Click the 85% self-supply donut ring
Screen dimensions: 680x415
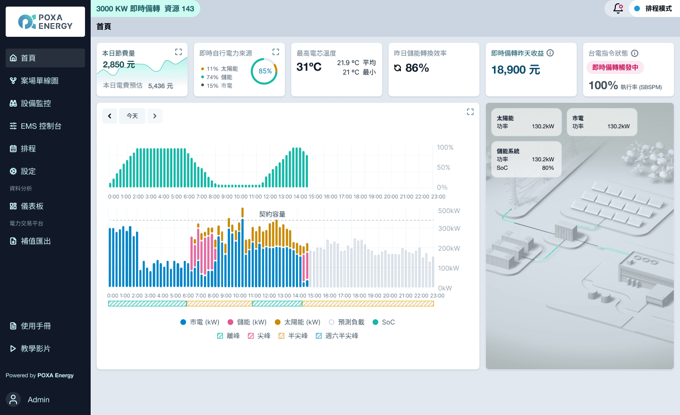click(264, 71)
